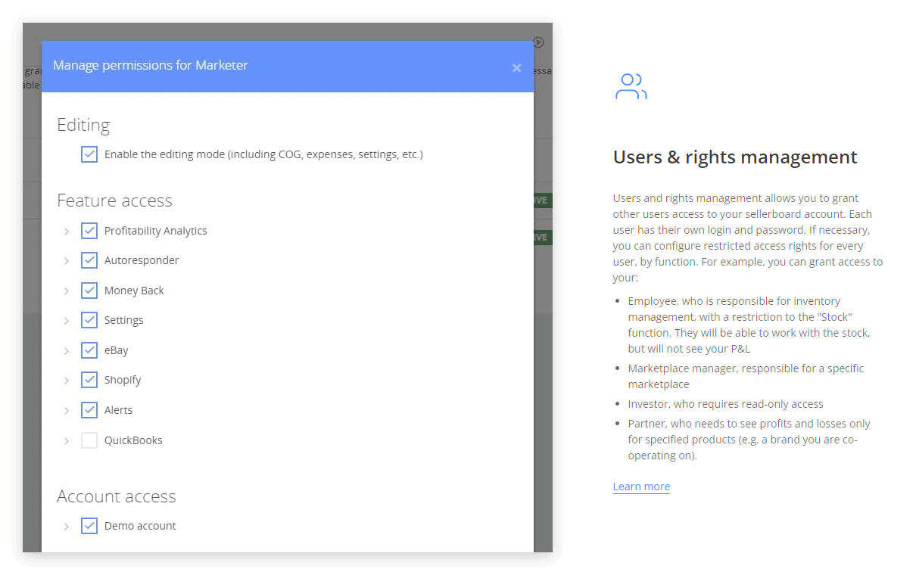
Task: Click the Feature access section heading
Action: [114, 201]
